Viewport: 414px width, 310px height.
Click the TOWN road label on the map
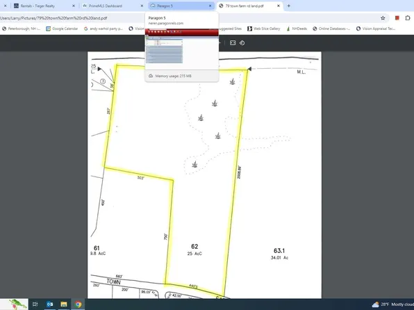[x=113, y=282]
